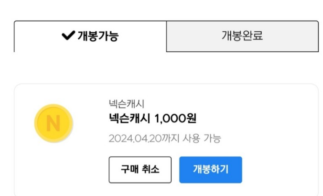Select the 개봉가능 tab

[90, 37]
